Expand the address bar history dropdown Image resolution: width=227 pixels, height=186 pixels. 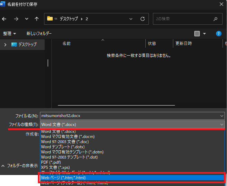131,19
